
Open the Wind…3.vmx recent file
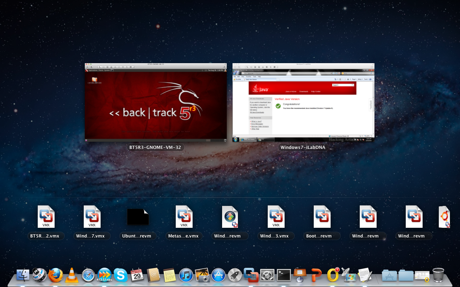coord(276,217)
